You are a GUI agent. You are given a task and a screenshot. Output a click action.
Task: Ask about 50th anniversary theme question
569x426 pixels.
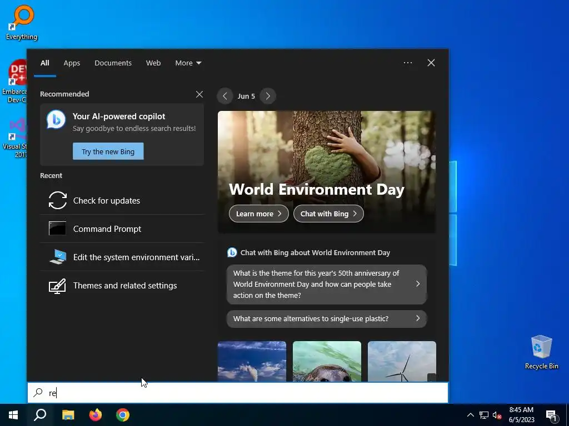[x=327, y=285]
